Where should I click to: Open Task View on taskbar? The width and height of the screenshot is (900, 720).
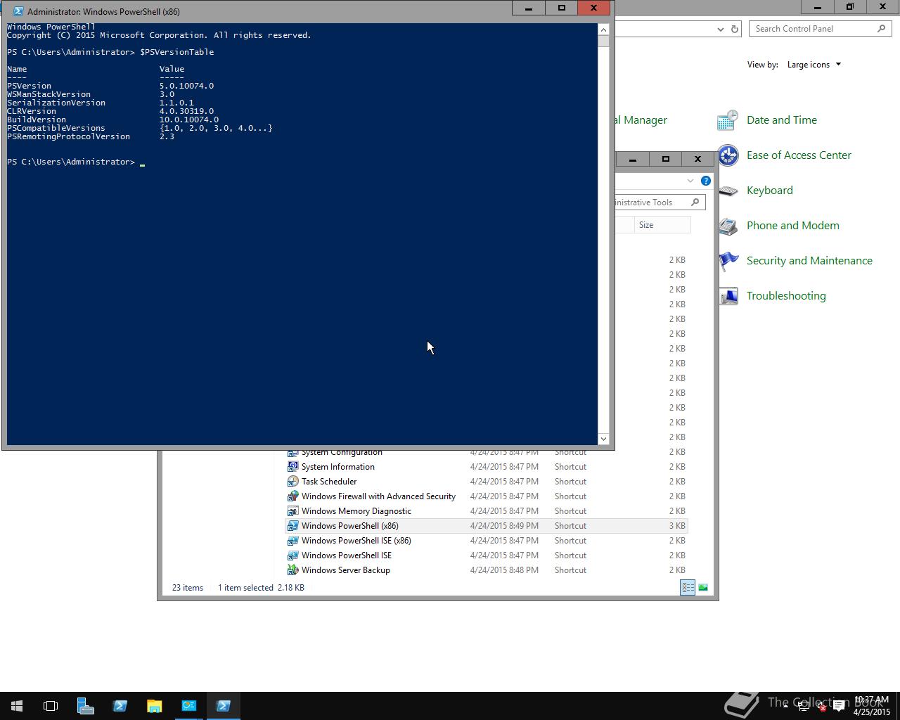pyautogui.click(x=51, y=706)
